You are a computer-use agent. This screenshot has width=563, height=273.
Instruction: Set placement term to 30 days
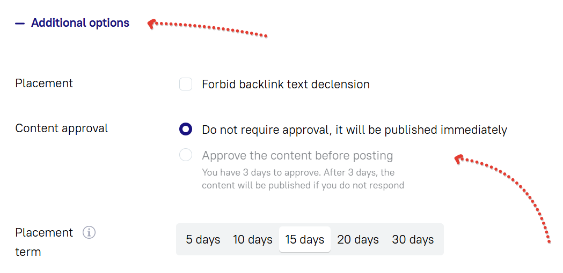pyautogui.click(x=413, y=239)
